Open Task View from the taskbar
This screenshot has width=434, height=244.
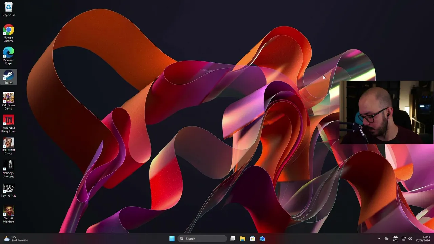pos(233,239)
